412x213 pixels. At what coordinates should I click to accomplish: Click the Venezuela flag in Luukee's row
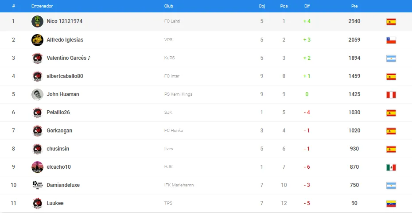(391, 204)
